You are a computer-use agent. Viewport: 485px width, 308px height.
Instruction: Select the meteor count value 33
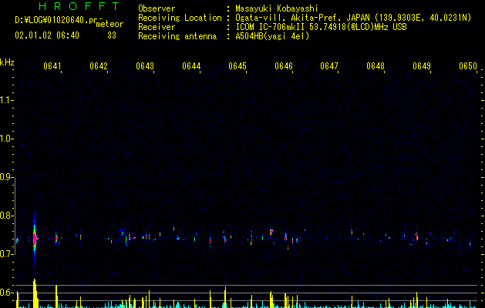click(112, 35)
